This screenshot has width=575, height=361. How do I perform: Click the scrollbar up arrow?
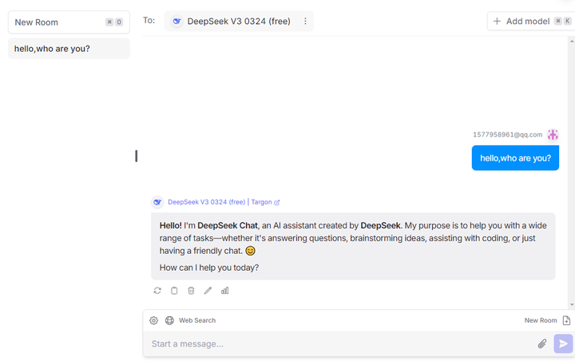572,41
